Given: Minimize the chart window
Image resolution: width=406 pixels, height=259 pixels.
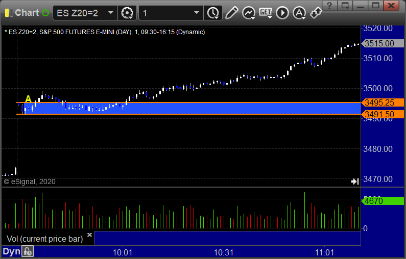Looking at the screenshot, I should pyautogui.click(x=361, y=6).
